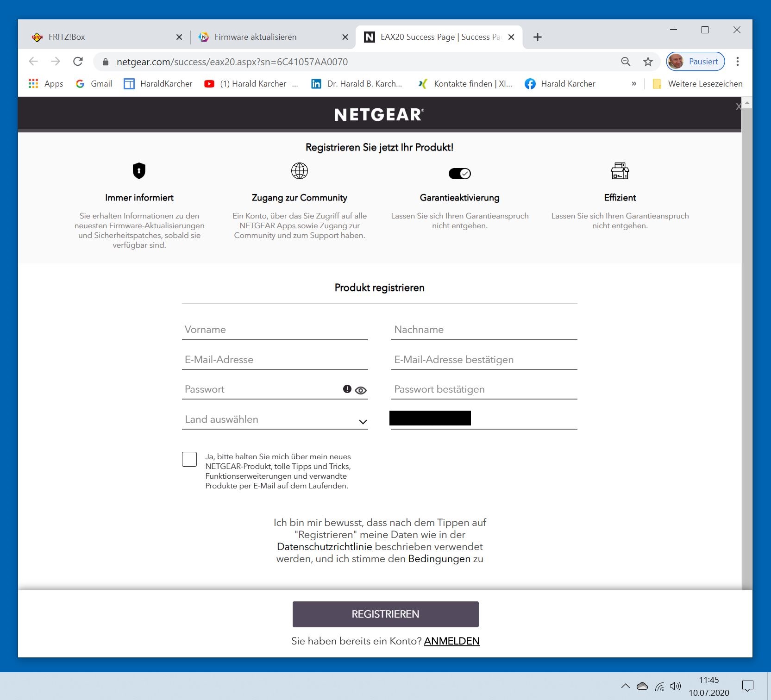Screen dimensions: 771x700
Task: Click the browser back arrow
Action: [x=33, y=62]
